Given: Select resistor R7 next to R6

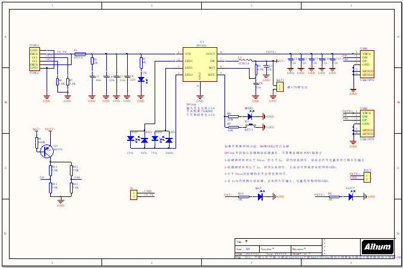Looking at the screenshot, I should pos(67,82).
